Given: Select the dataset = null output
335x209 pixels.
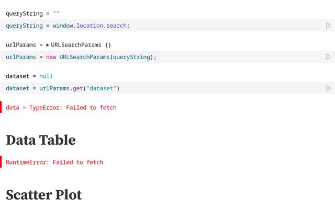Looking at the screenshot, I should coord(29,76).
